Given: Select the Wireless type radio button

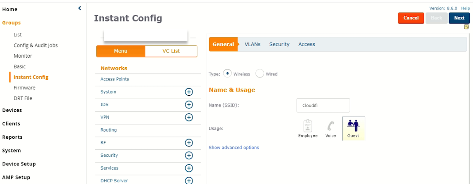Looking at the screenshot, I should tap(227, 73).
